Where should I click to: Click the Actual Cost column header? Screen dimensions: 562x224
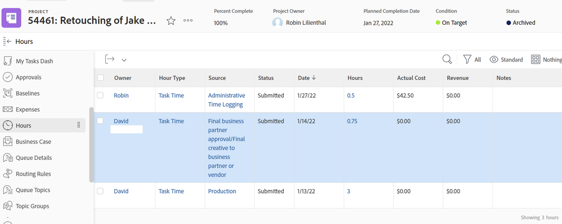(412, 78)
